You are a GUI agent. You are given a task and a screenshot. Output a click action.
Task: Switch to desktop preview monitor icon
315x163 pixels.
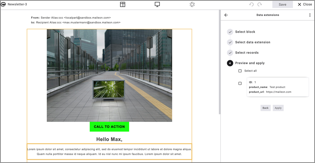point(157,4)
